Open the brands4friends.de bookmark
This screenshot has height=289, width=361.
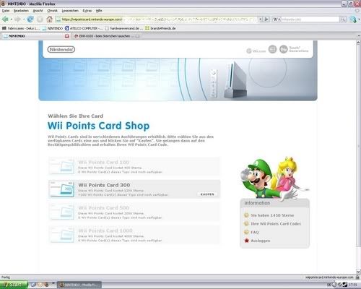[x=160, y=28]
